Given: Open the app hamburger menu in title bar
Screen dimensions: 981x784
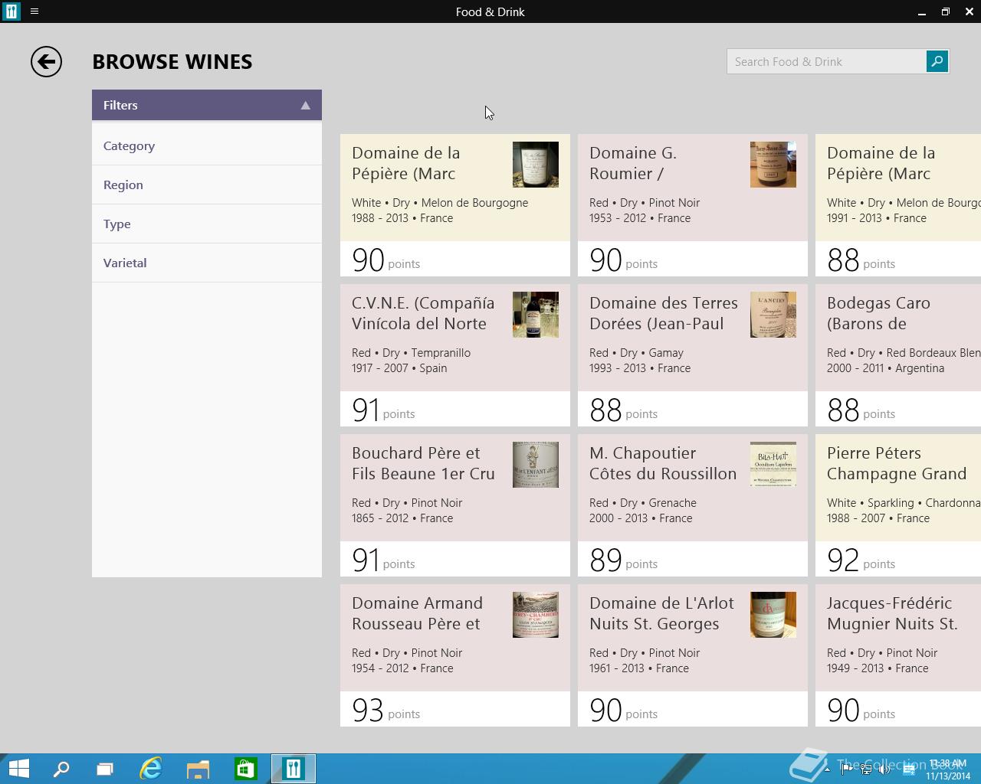Looking at the screenshot, I should pos(34,11).
